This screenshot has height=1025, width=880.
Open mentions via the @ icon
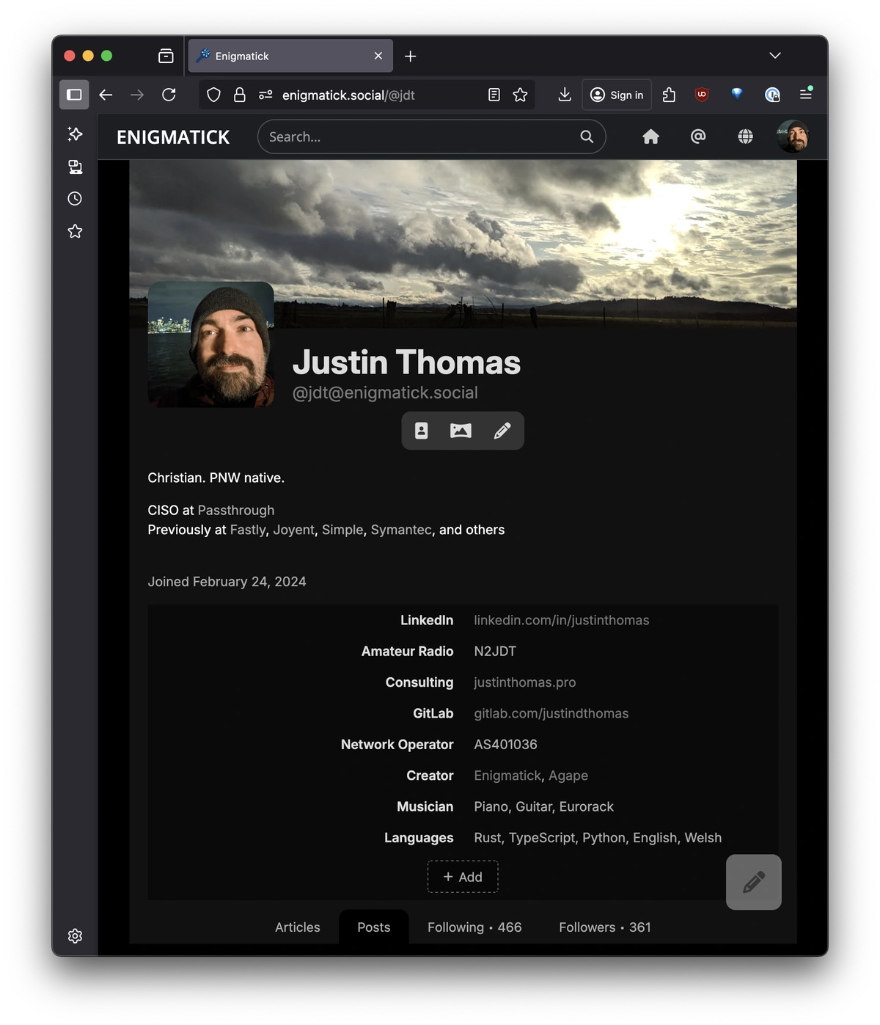coord(698,136)
